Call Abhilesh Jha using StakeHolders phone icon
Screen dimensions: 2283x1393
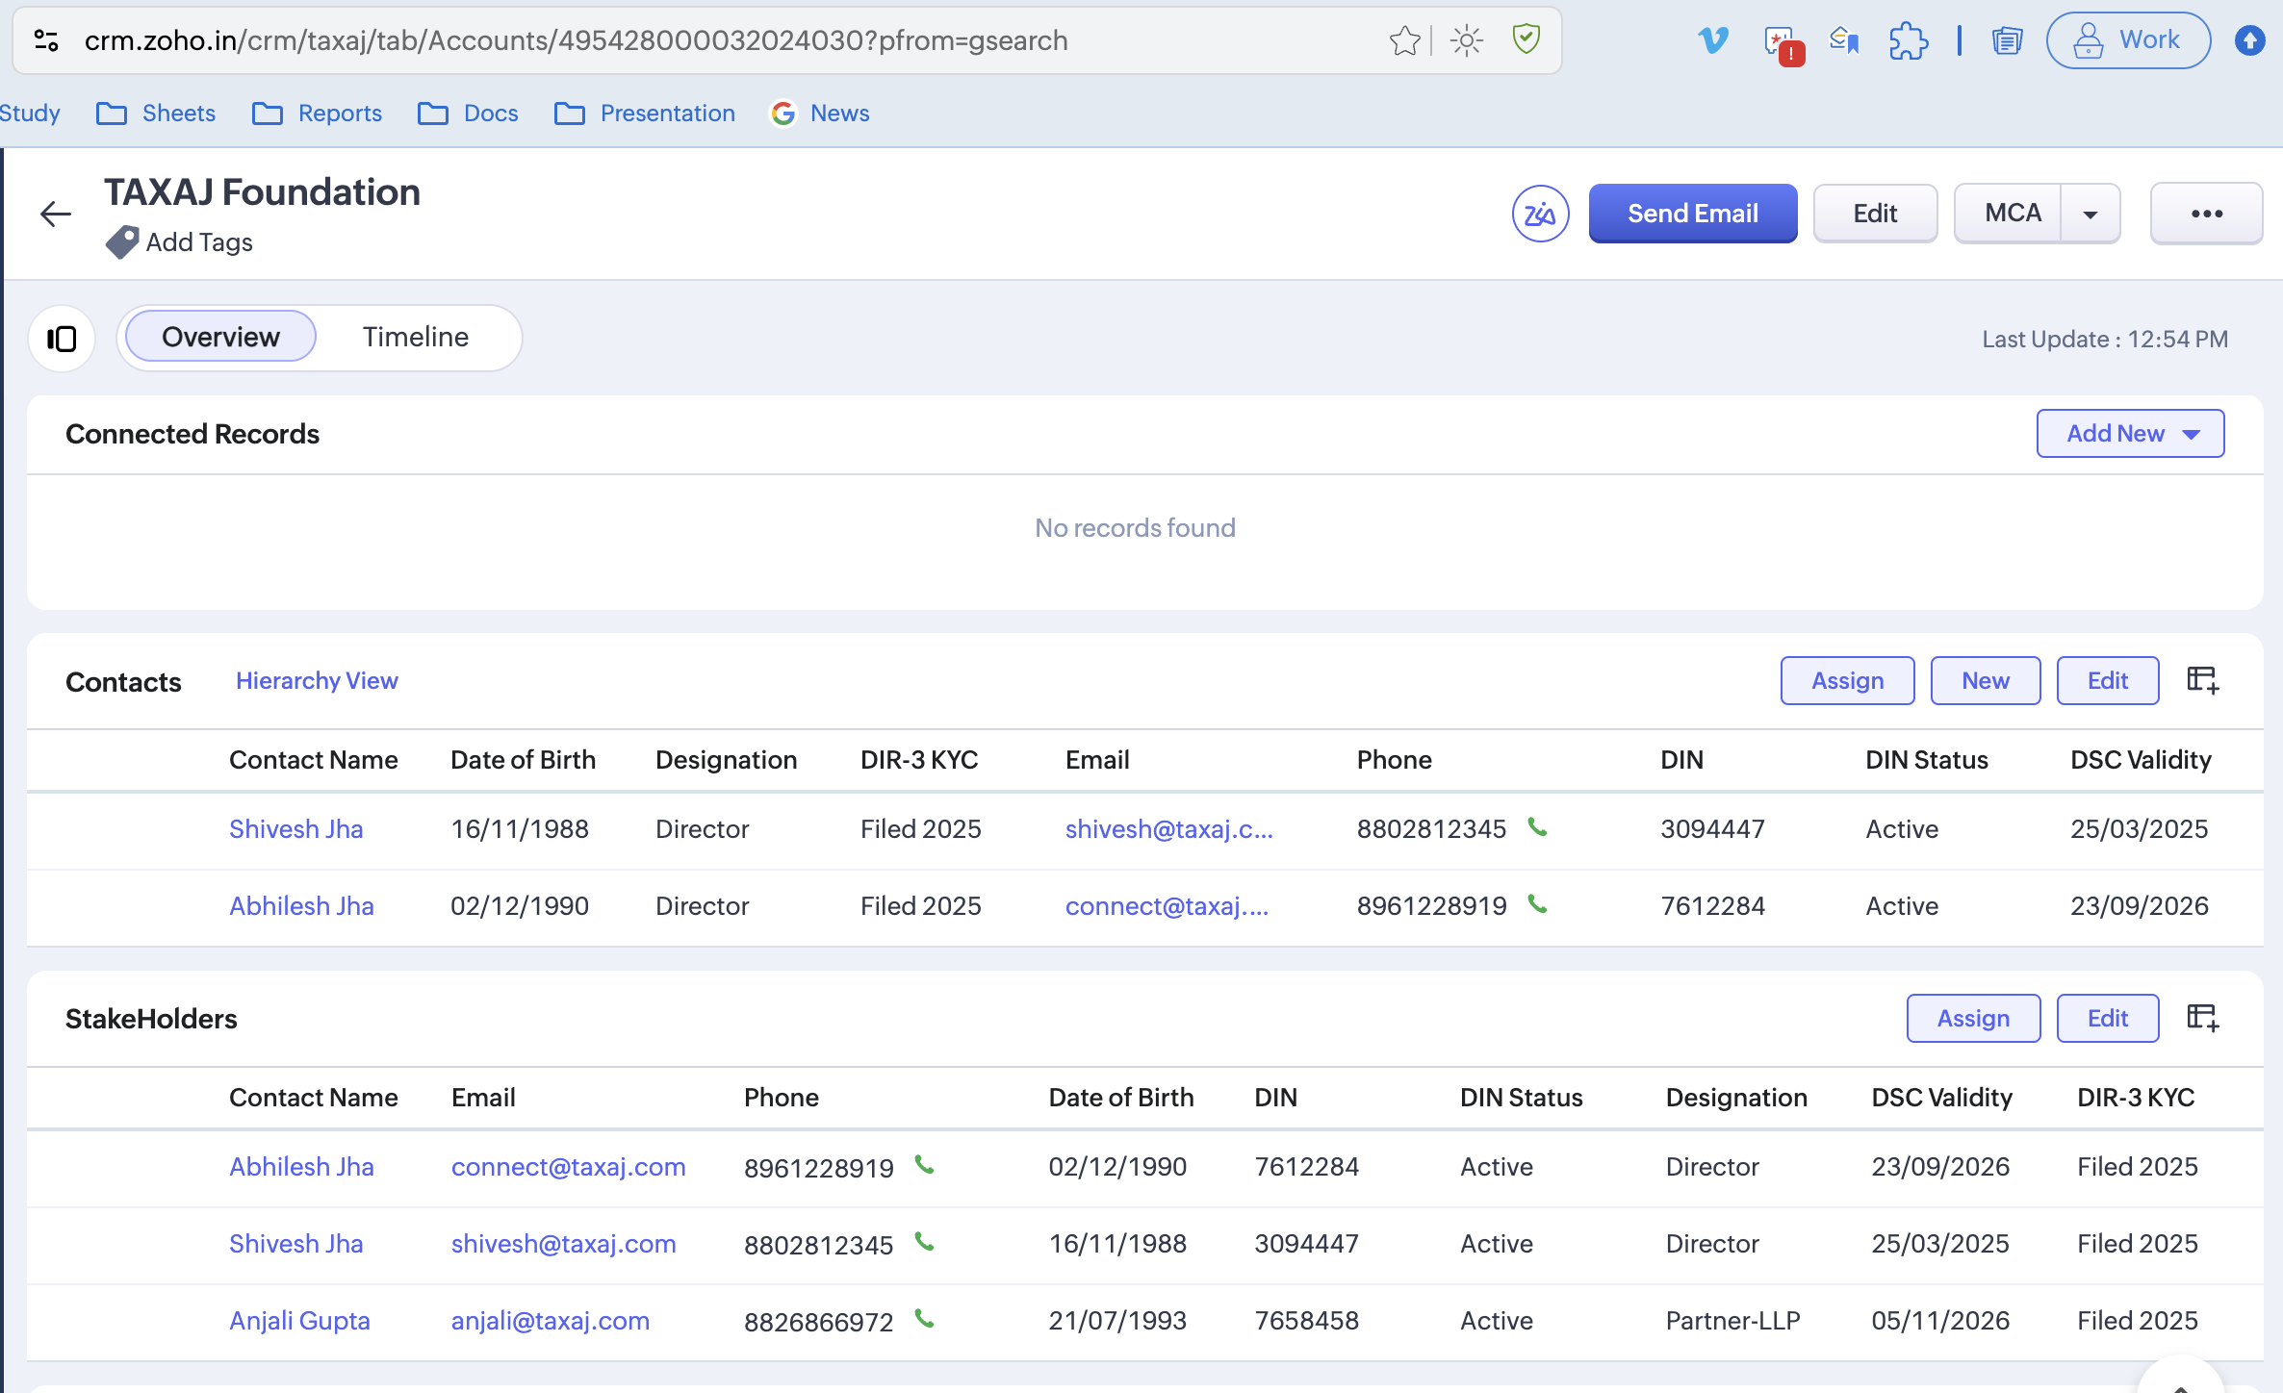pyautogui.click(x=925, y=1165)
